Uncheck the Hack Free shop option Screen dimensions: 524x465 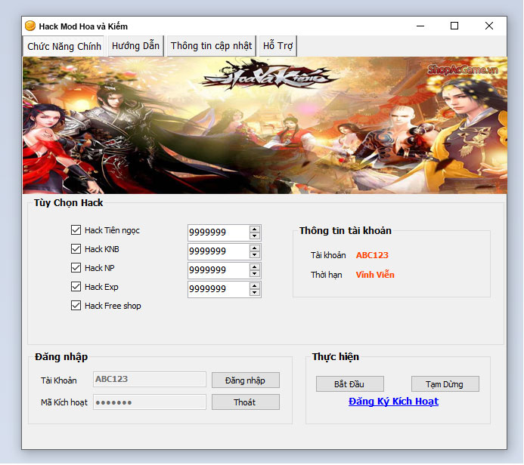coord(76,306)
